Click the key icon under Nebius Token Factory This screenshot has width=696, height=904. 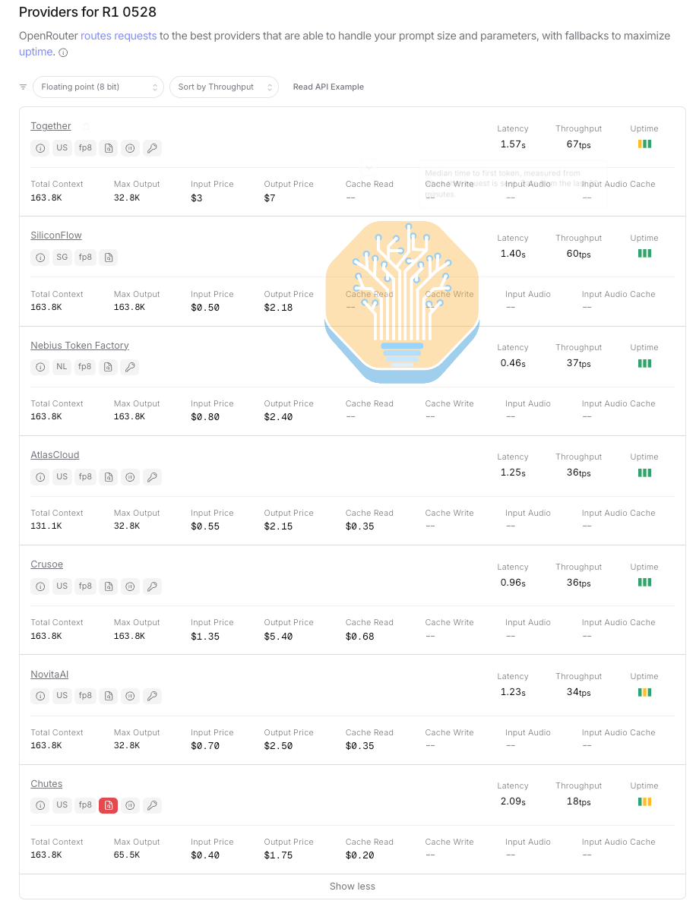click(x=130, y=367)
